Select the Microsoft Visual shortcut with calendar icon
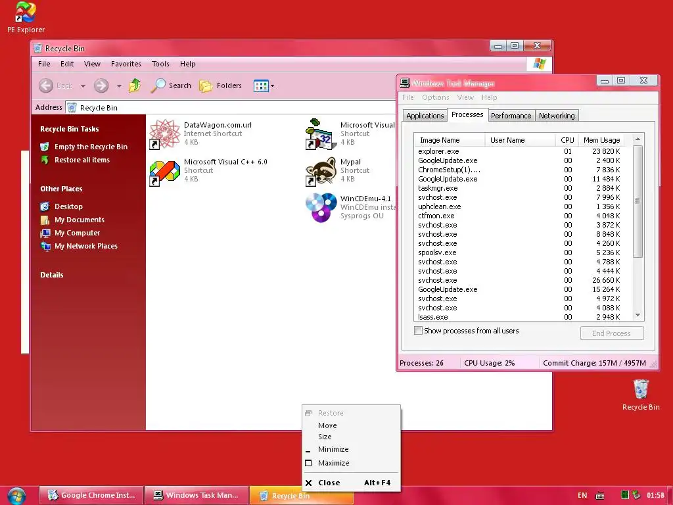Image resolution: width=673 pixels, height=505 pixels. point(321,134)
